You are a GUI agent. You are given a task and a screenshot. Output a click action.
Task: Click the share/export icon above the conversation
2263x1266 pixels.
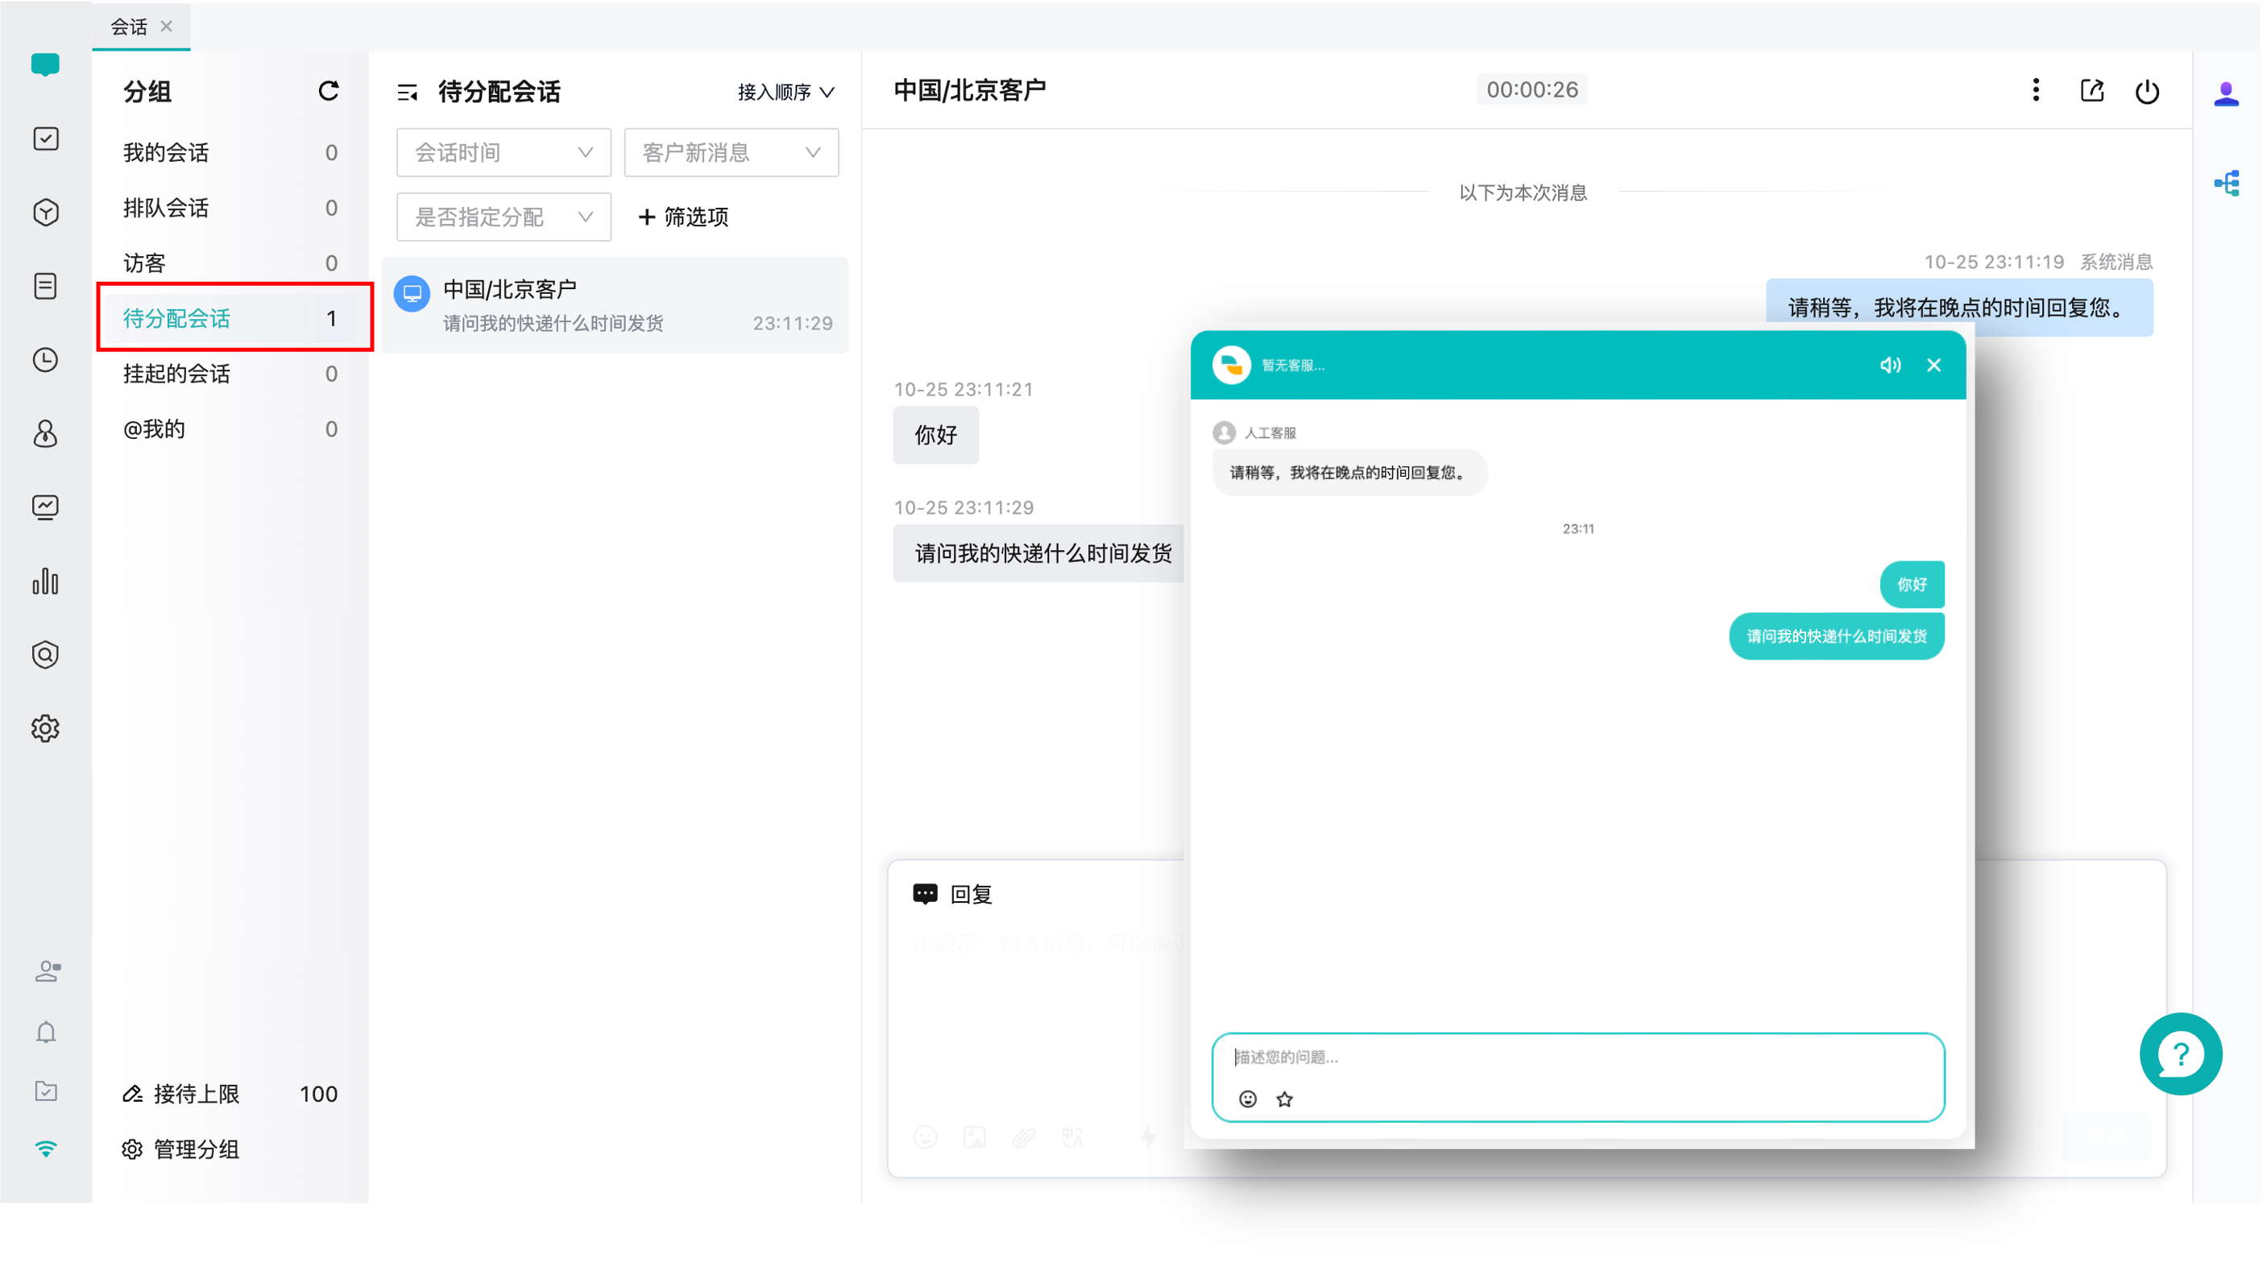2092,90
